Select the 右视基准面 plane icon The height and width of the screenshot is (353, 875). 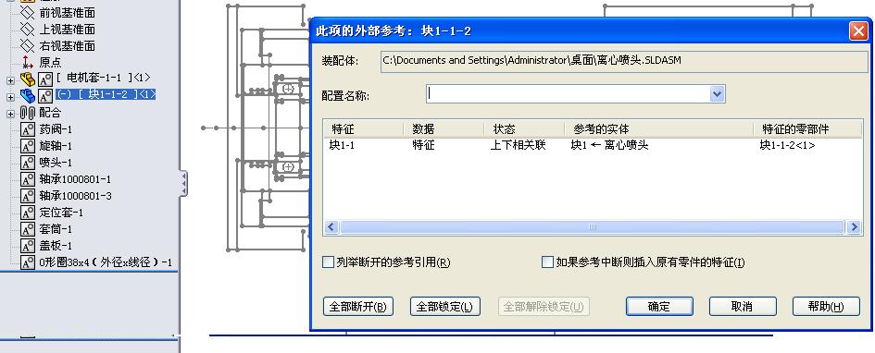(28, 45)
